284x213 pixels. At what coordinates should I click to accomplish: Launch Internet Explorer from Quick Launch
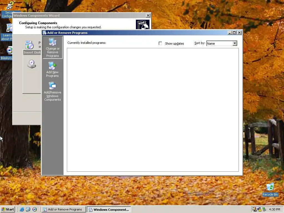[22, 209]
